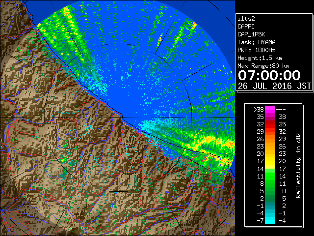This screenshot has height=236, width=314.
Task: Click 'Max Range:80 km' text line
Action: 263,66
